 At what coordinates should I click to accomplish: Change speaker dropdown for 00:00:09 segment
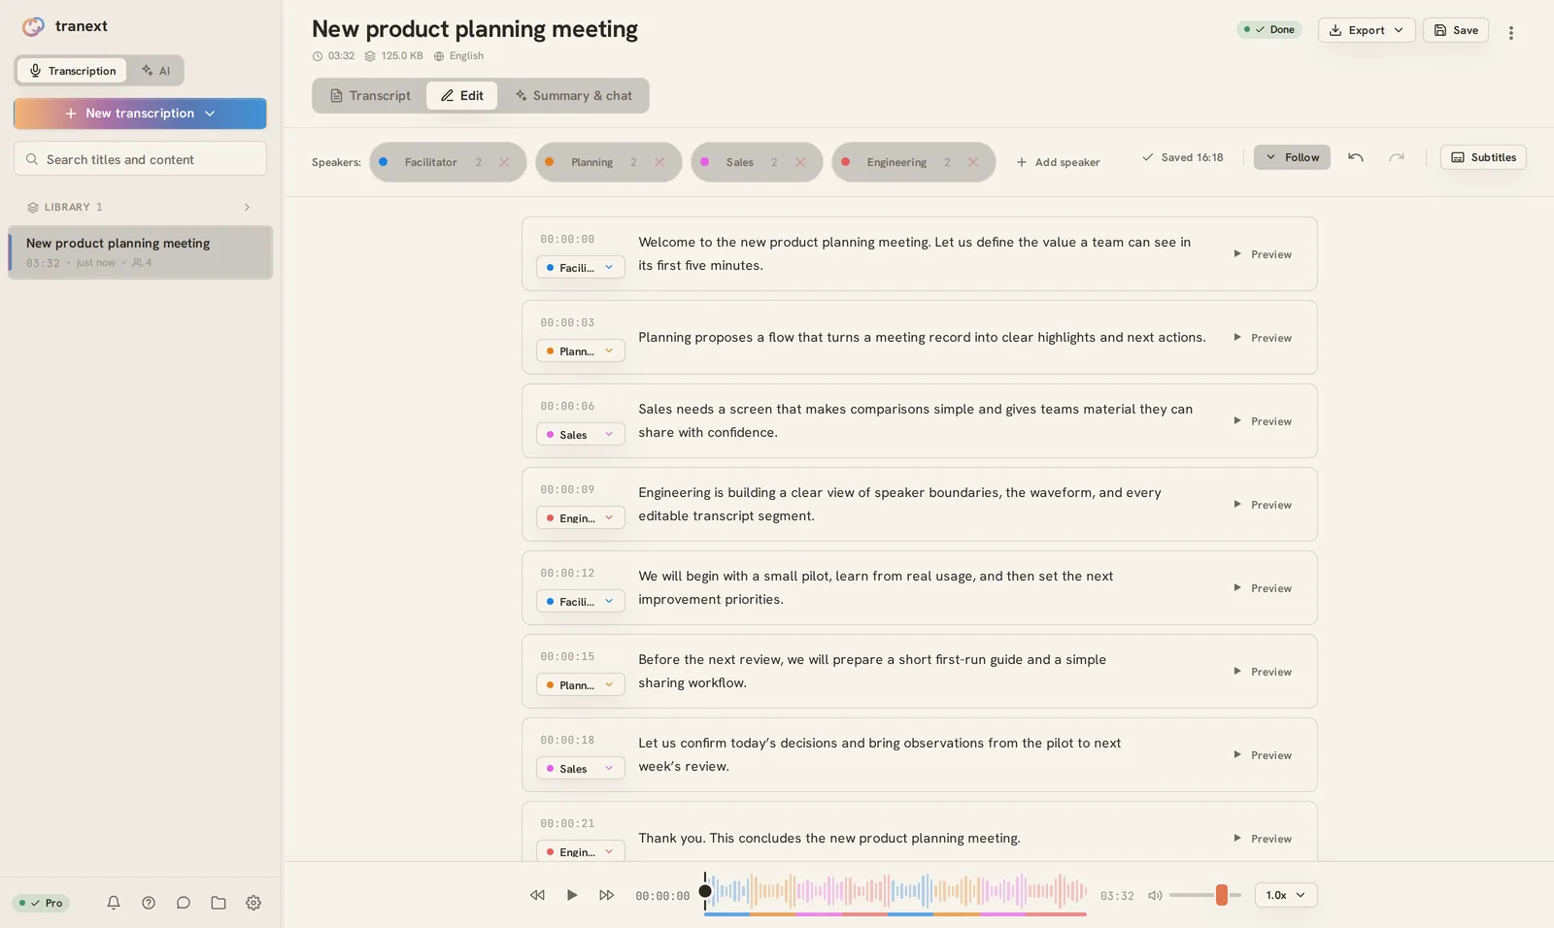coord(581,518)
